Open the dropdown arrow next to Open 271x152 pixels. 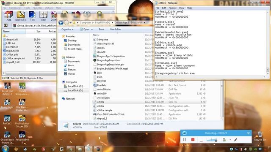point(92,29)
